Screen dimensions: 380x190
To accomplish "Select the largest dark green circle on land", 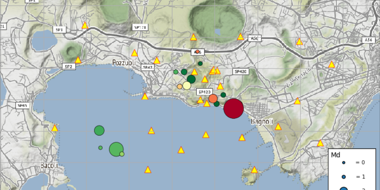I will (191, 79).
